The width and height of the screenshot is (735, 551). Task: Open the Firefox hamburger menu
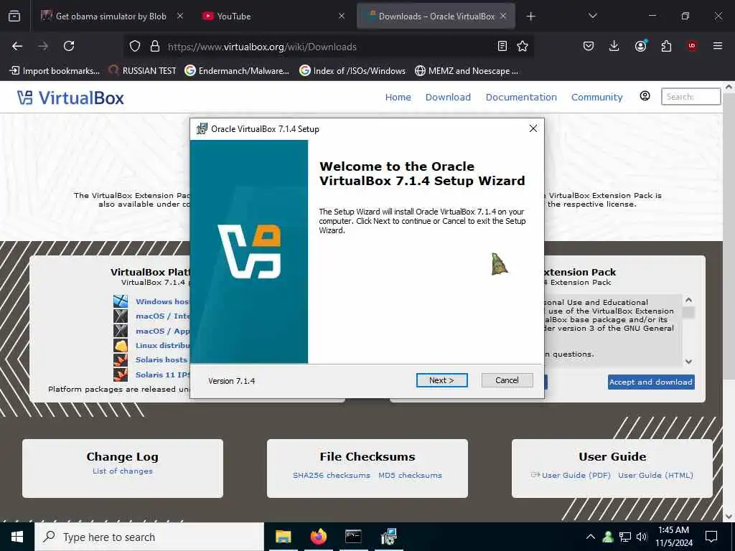718,46
